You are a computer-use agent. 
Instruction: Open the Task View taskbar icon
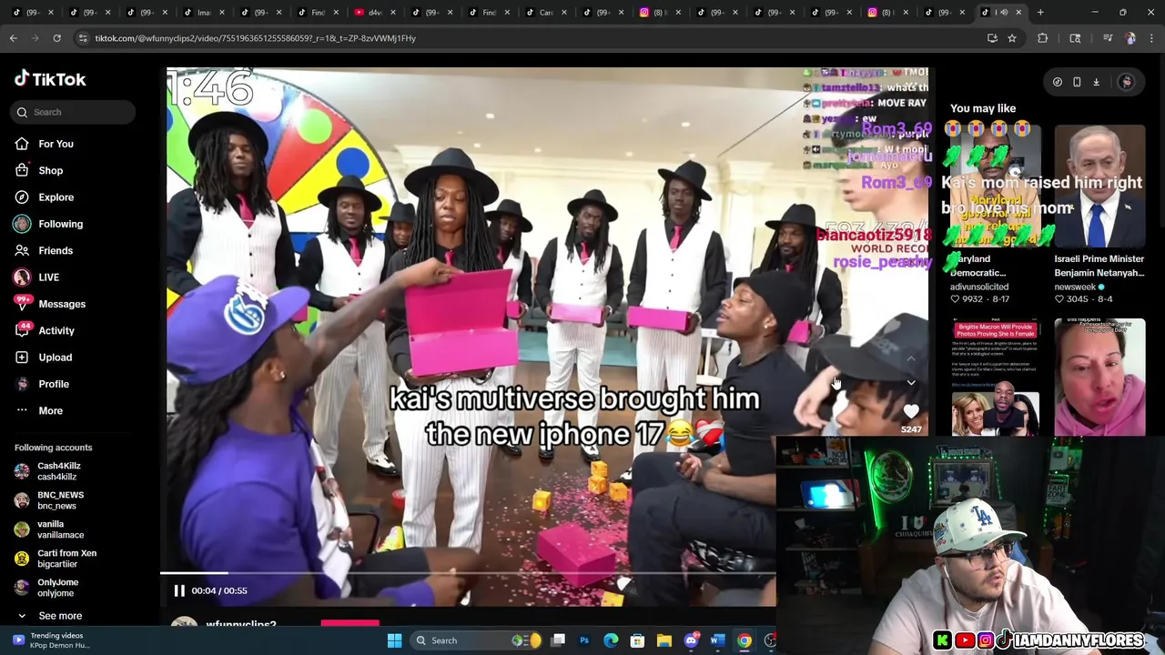558,640
